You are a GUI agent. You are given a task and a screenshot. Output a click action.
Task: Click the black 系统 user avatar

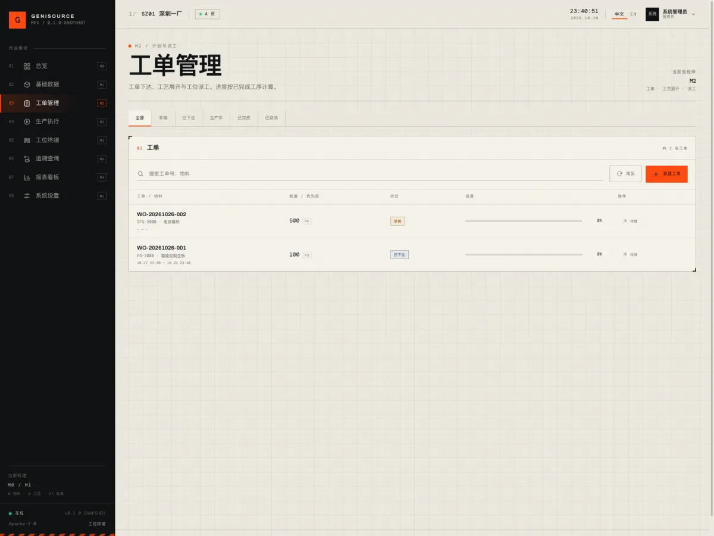[x=652, y=14]
